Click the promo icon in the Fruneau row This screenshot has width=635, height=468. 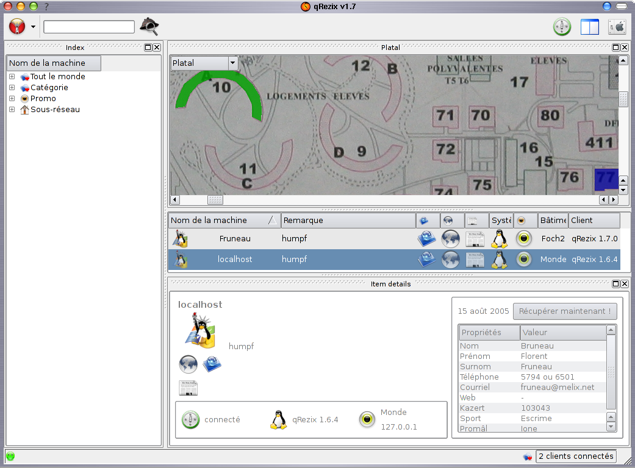click(x=523, y=239)
